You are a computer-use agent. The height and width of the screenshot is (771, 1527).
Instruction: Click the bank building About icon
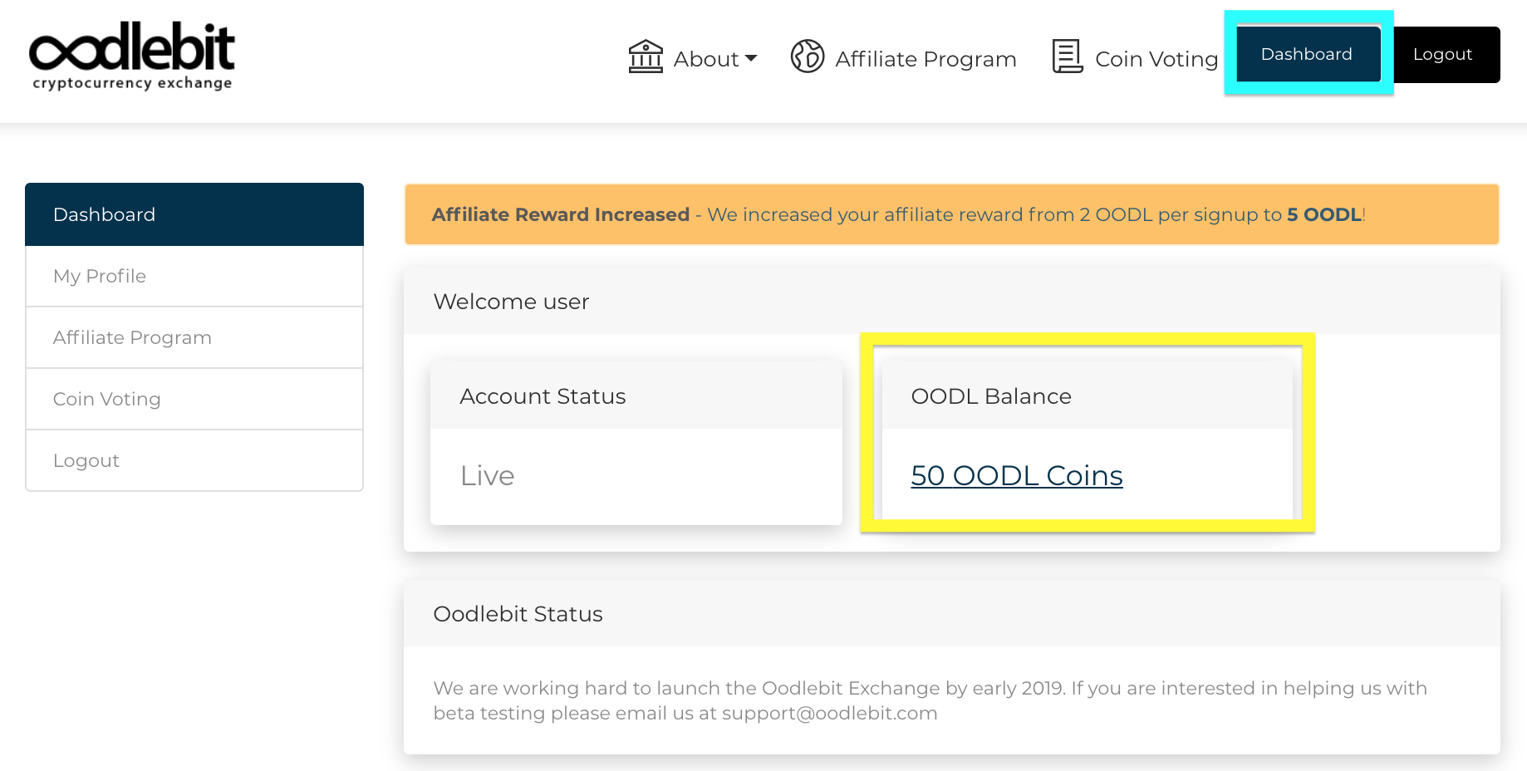646,56
